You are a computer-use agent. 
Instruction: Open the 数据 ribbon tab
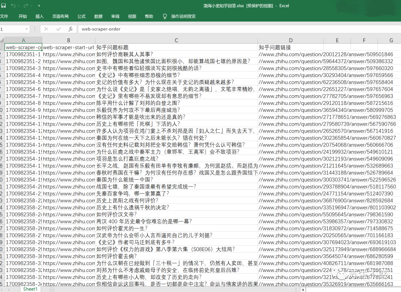98,16
